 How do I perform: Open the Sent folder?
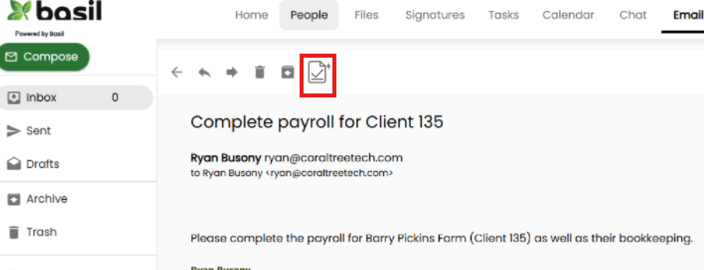point(38,131)
